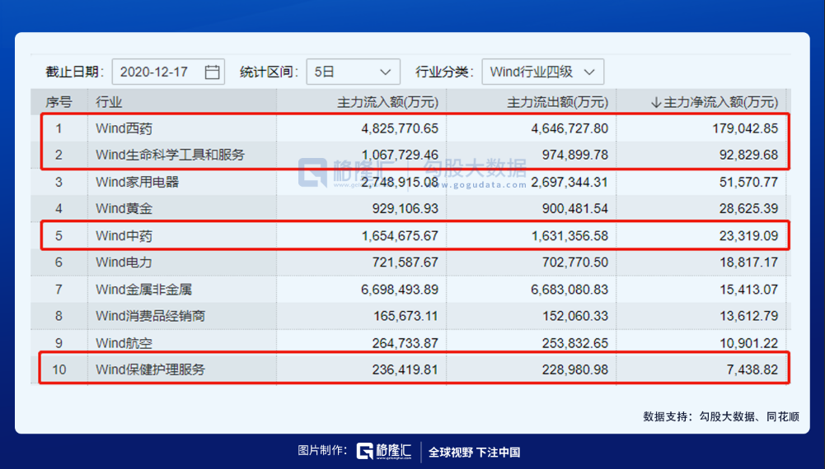Click the 主力流入额(万元) column header
Image resolution: width=825 pixels, height=469 pixels.
point(387,102)
